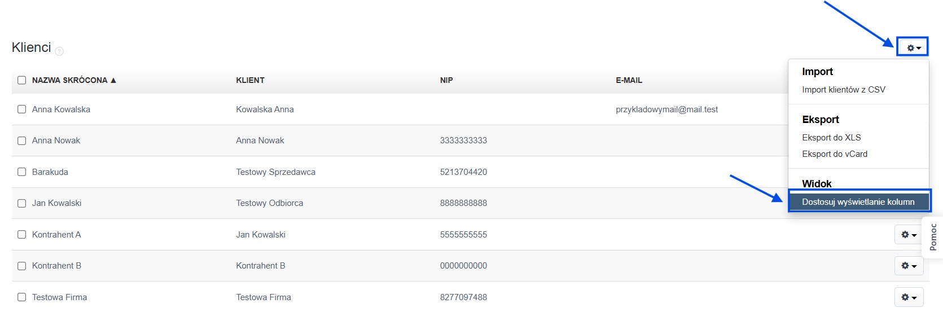Open the Pomoc side tab
Viewport: 943px width, 312px height.
point(933,237)
